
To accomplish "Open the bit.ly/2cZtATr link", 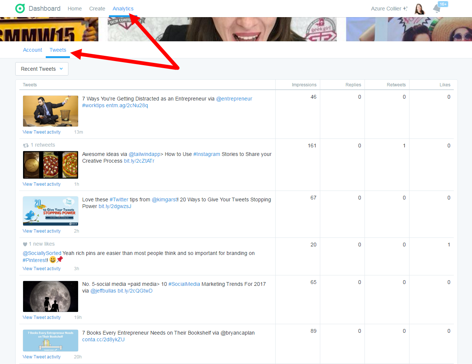I will 139,161.
